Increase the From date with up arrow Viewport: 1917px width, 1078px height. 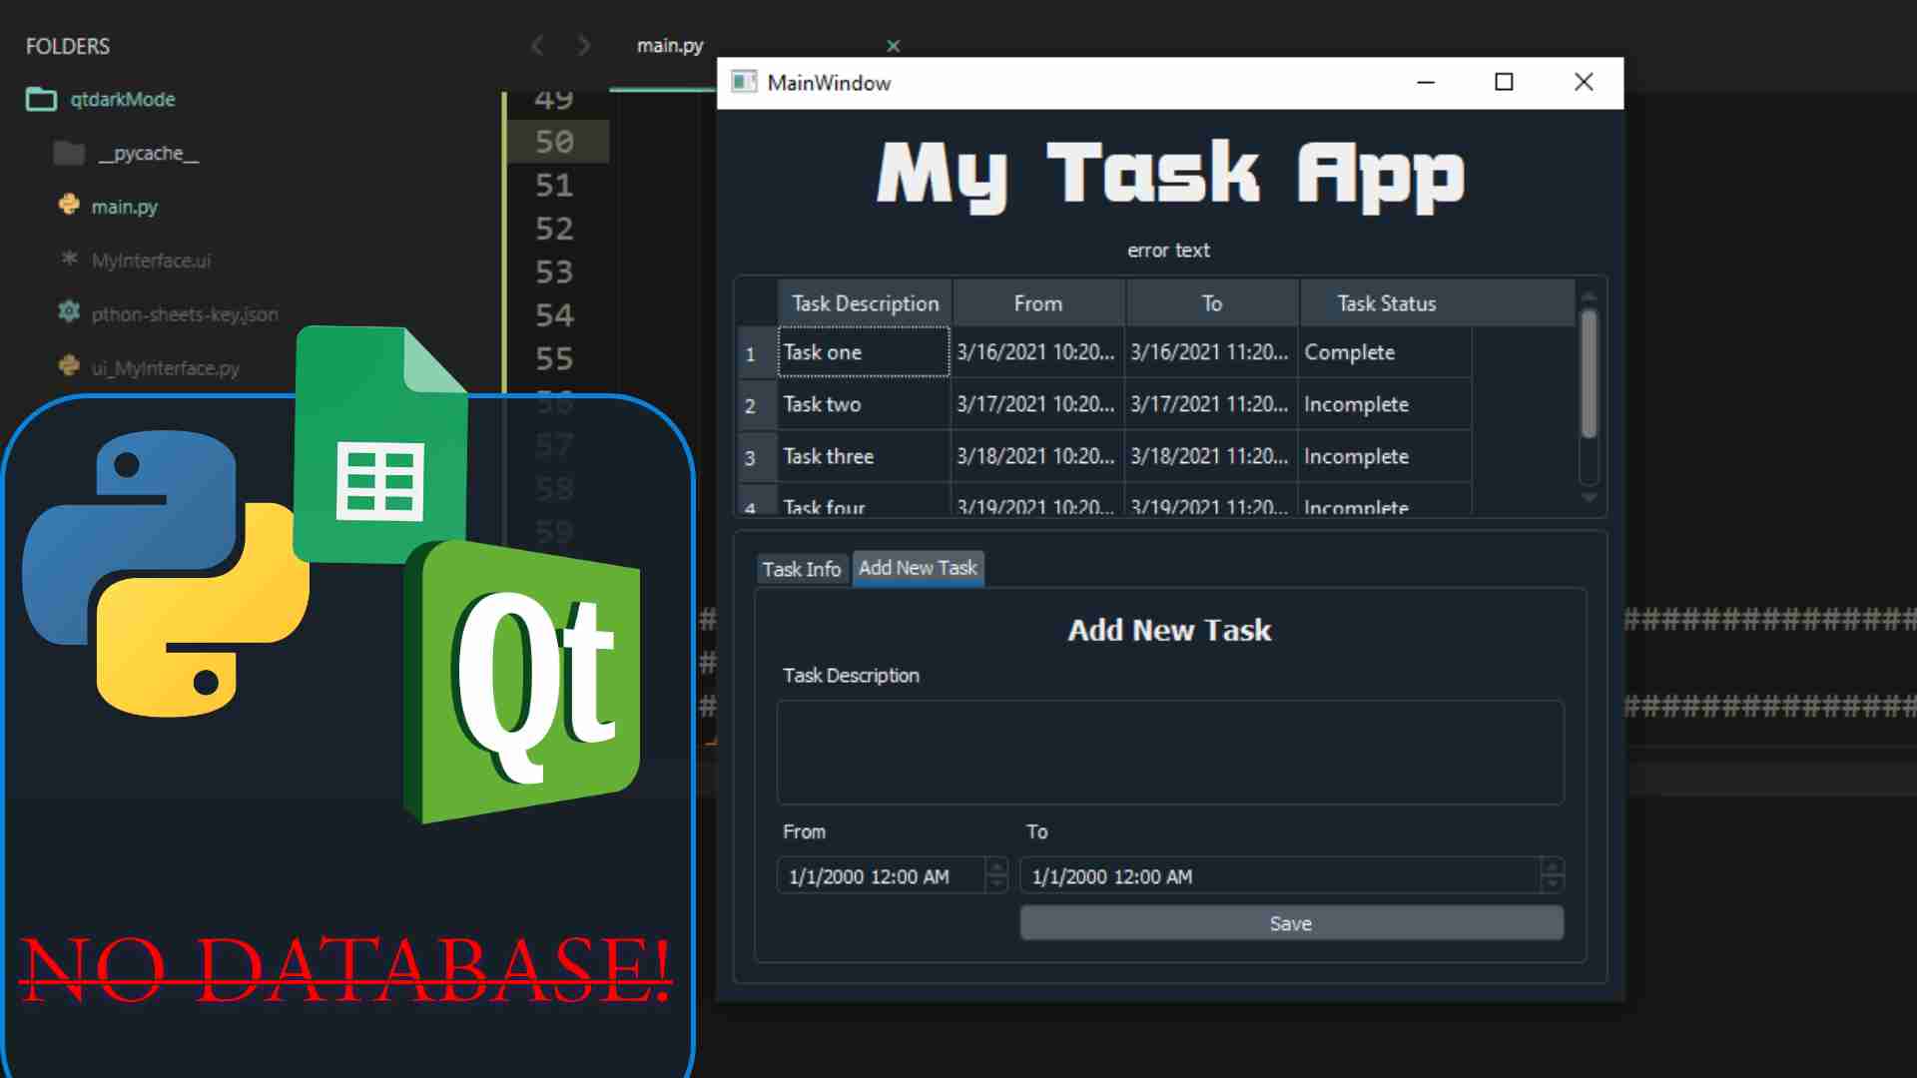996,867
